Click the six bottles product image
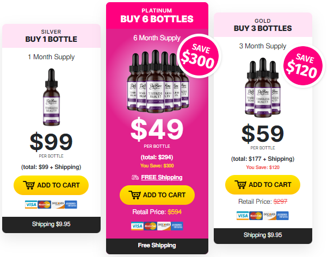 (158, 82)
